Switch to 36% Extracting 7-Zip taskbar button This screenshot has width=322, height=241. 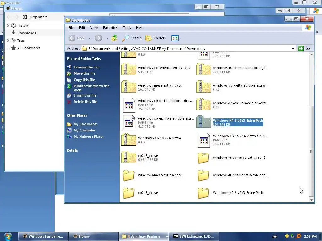[194, 236]
